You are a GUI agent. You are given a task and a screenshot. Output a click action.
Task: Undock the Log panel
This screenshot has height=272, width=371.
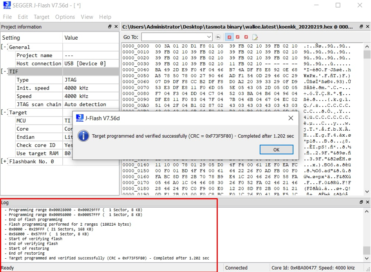[x=361, y=202]
